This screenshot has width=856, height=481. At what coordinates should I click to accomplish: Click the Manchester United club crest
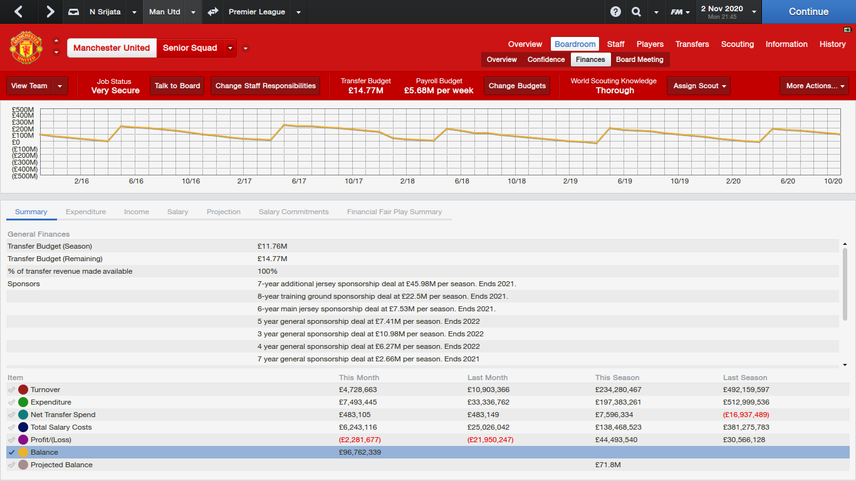coord(26,48)
